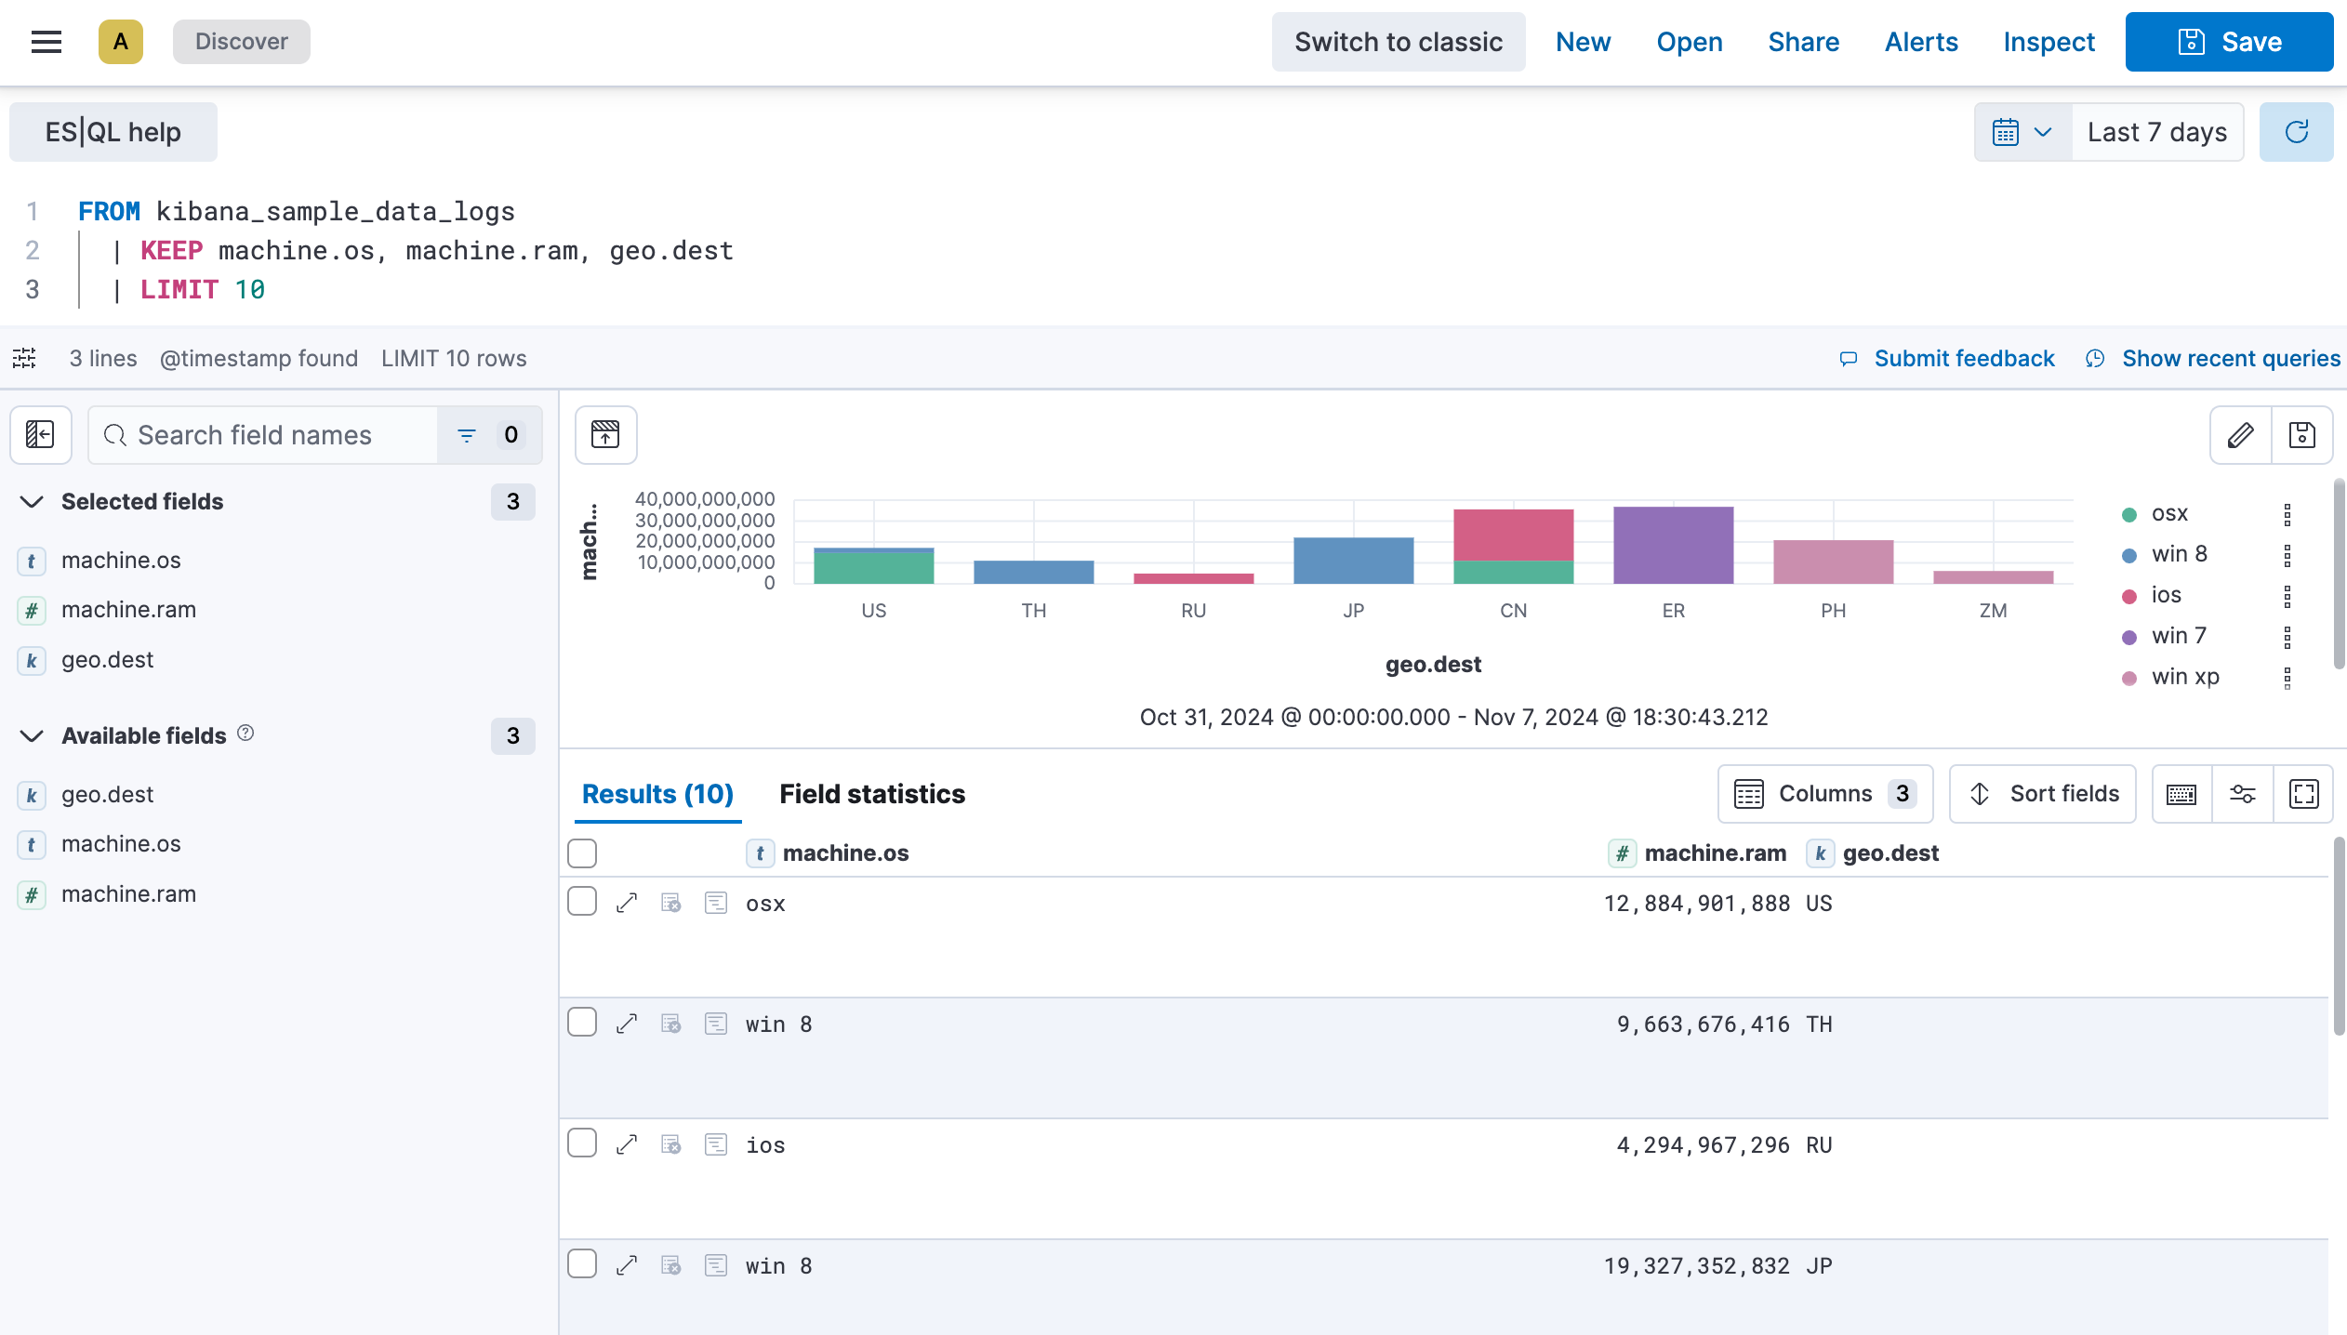Open keyboard shortcuts for the results grid
Screen dimensions: 2347x1335
click(2181, 794)
